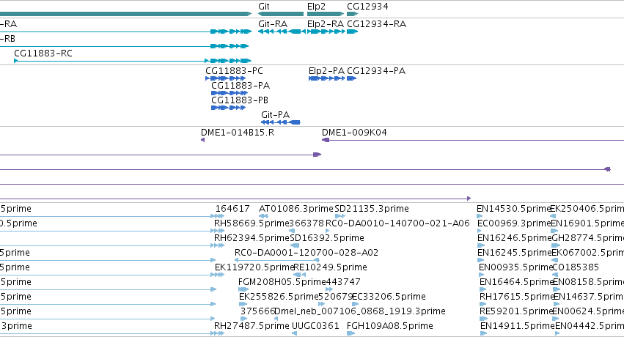This screenshot has width=624, height=337.
Task: Select the EK119720.5prime EST label
Action: [254, 267]
